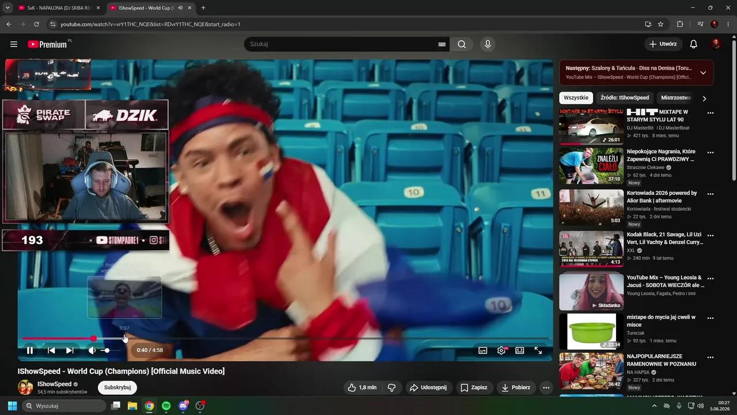Skip to the next video

point(70,350)
